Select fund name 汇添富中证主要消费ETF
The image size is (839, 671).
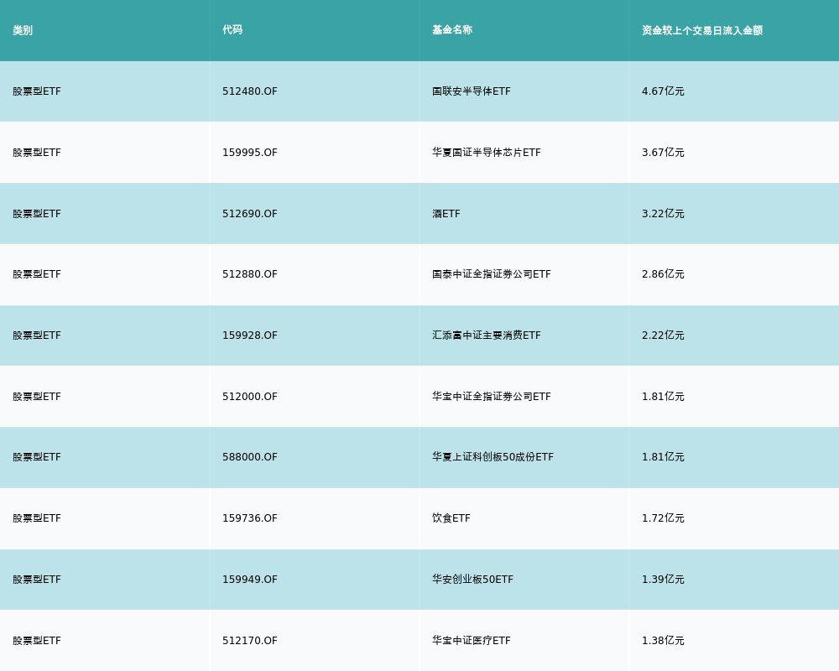(487, 335)
